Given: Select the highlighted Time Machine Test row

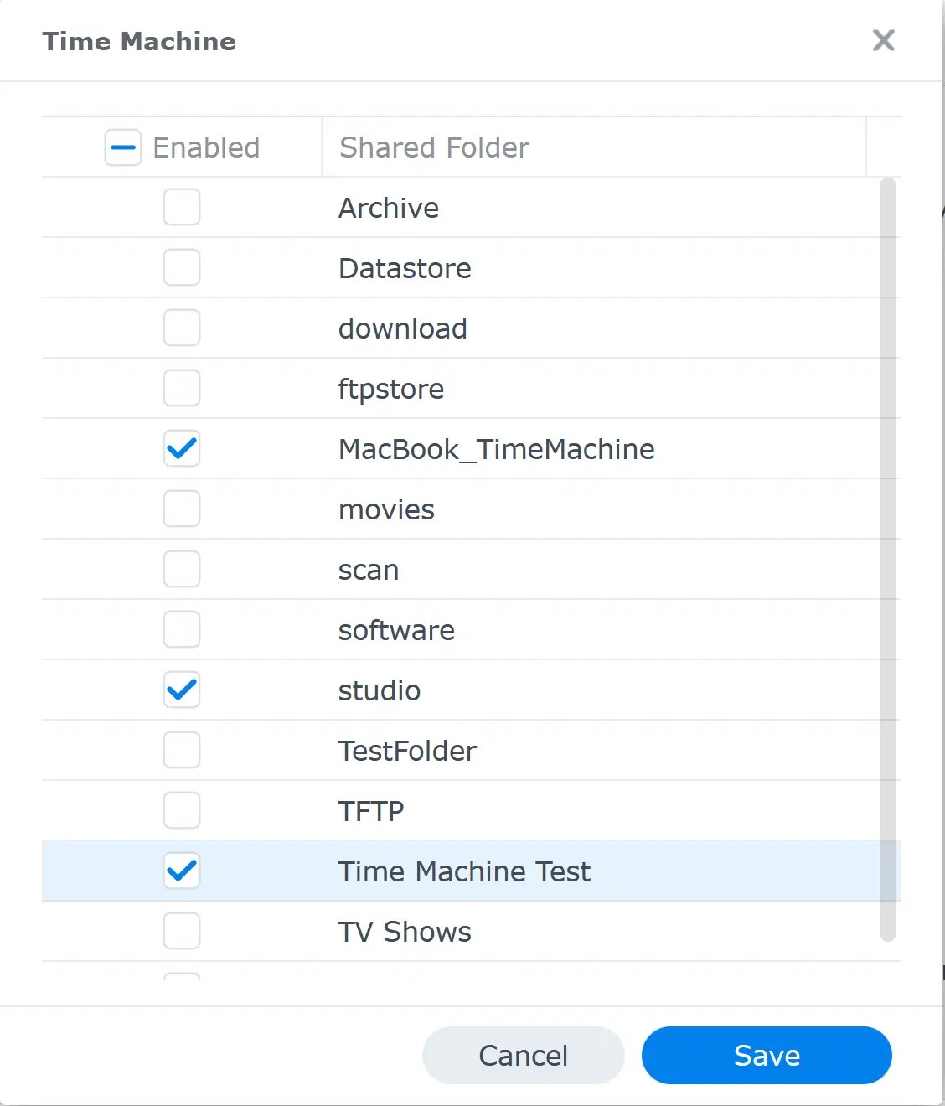Looking at the screenshot, I should [x=464, y=871].
